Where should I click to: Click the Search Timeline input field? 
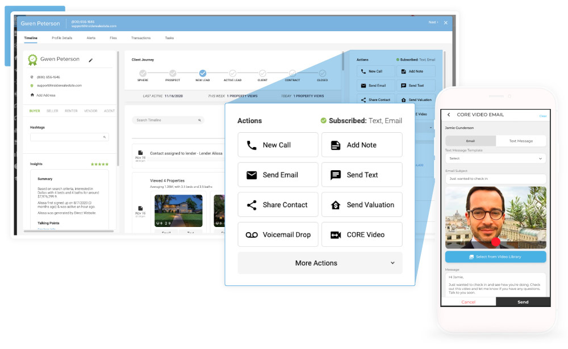coord(168,120)
